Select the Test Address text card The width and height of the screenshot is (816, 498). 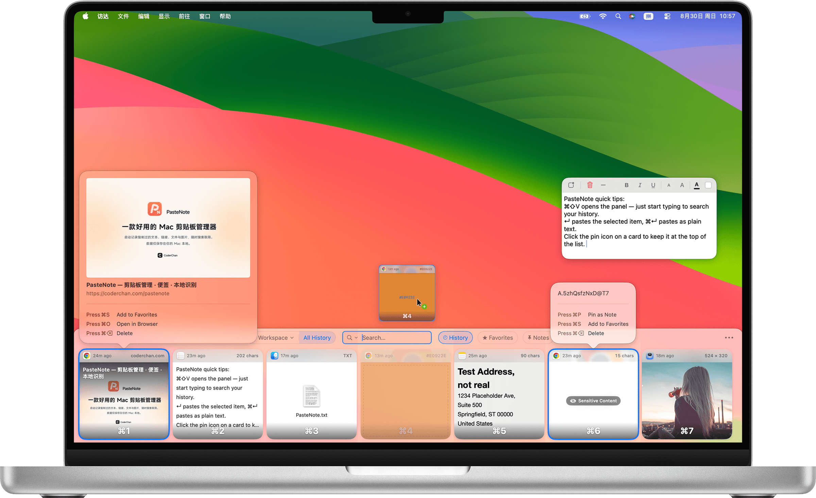(x=499, y=394)
